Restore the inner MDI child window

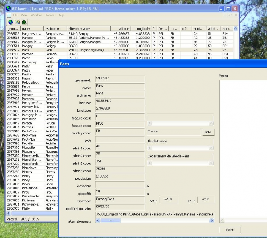click(x=230, y=15)
